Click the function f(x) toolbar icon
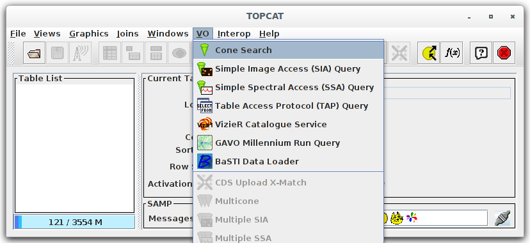This screenshot has height=243, width=530. [452, 53]
